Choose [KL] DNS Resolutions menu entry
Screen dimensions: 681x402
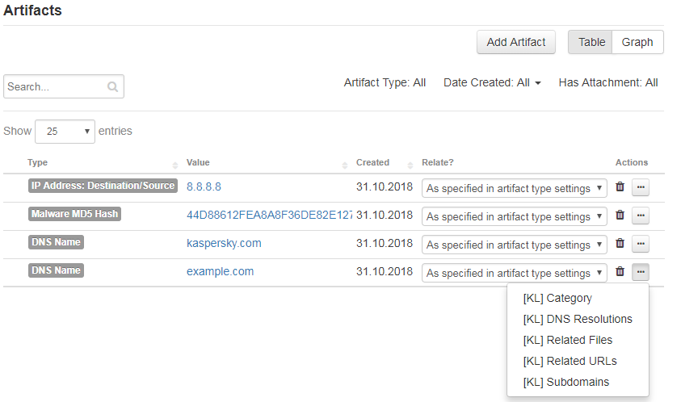pyautogui.click(x=578, y=319)
